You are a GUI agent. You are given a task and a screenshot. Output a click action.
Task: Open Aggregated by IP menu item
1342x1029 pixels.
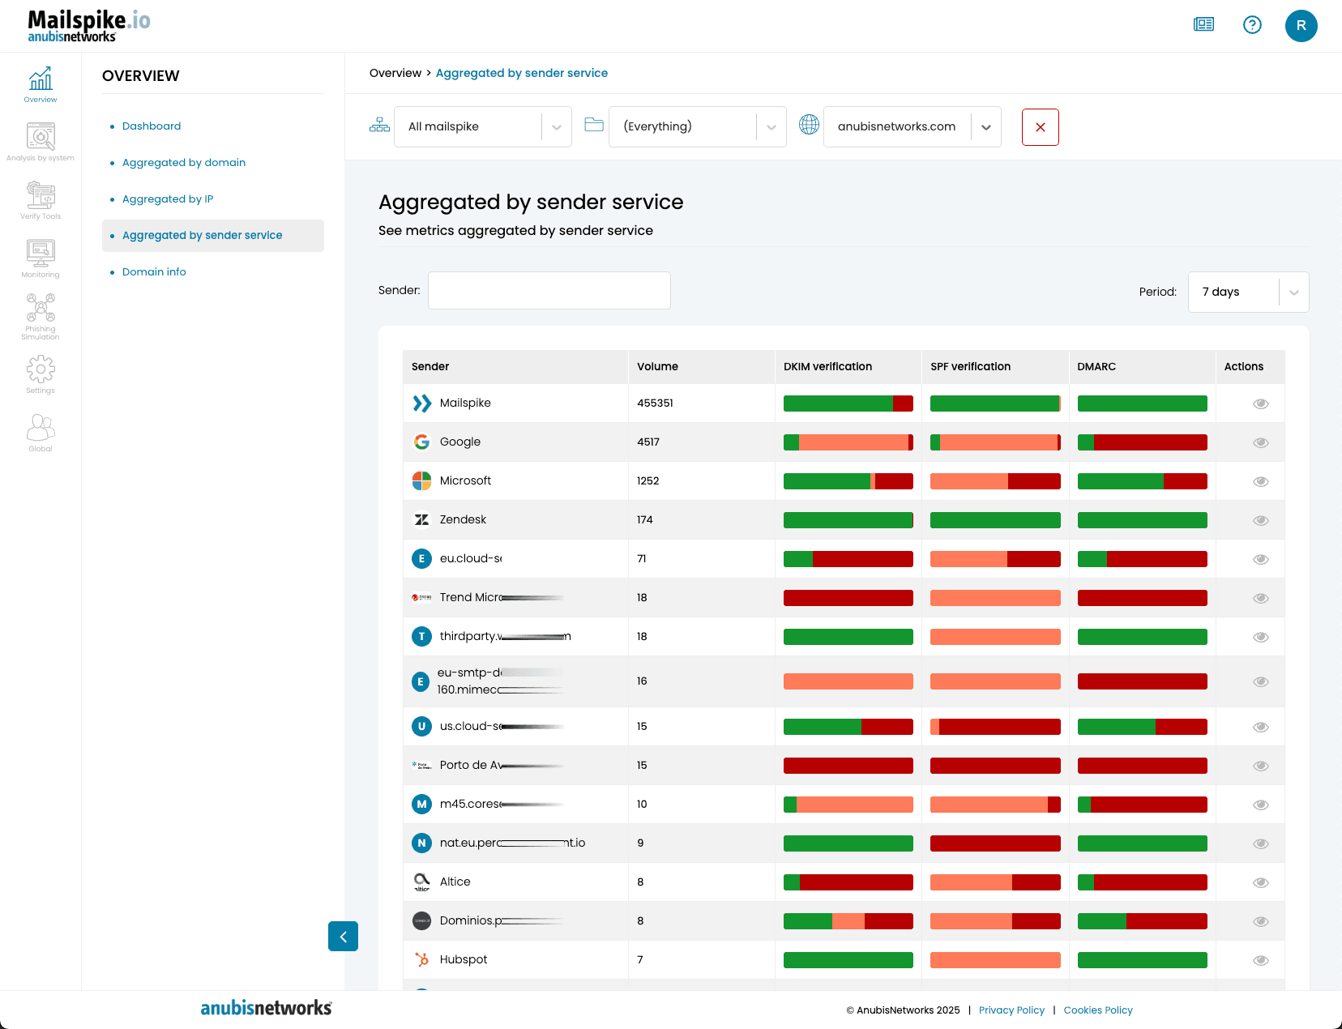[168, 199]
